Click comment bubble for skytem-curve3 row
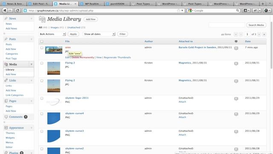Screen dimensions: 273x154 236,132
